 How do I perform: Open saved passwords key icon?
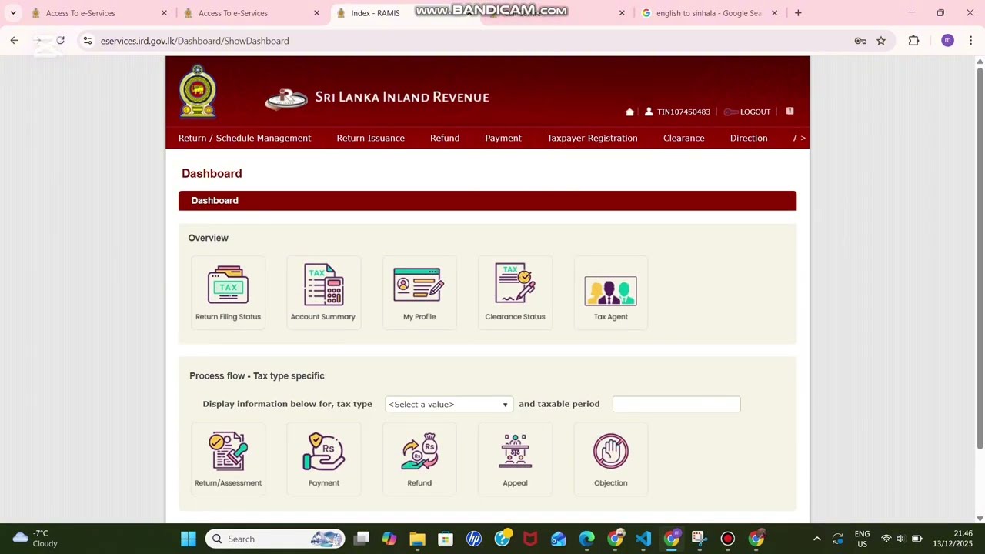point(860,41)
